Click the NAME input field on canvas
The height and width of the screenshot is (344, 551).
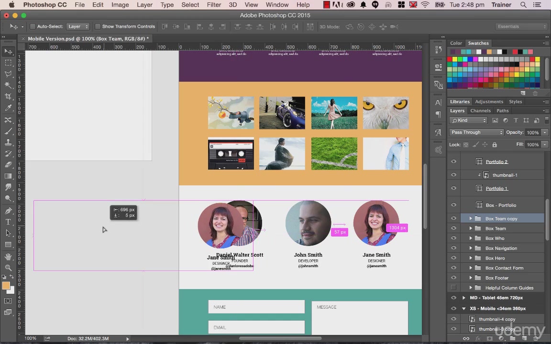pos(256,307)
